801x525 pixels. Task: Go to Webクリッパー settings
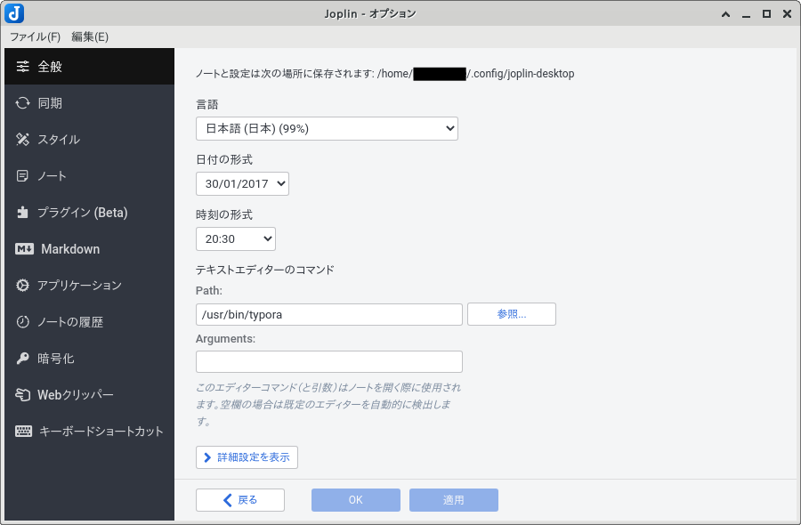[89, 395]
